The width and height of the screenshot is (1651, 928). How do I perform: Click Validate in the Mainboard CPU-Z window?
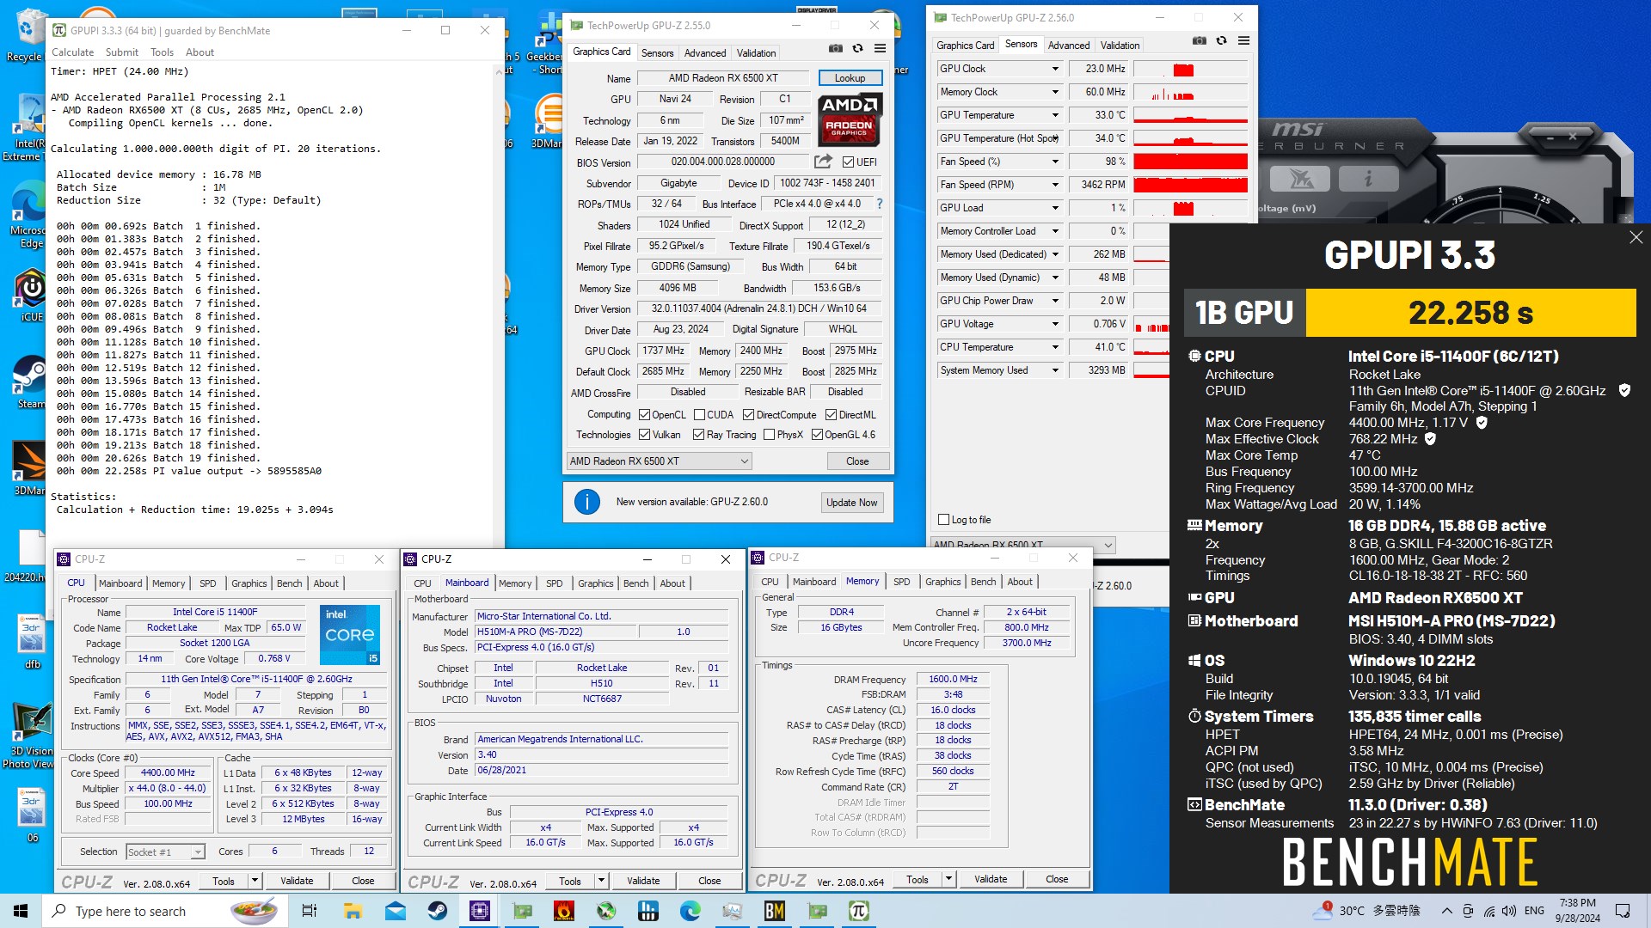(x=643, y=881)
